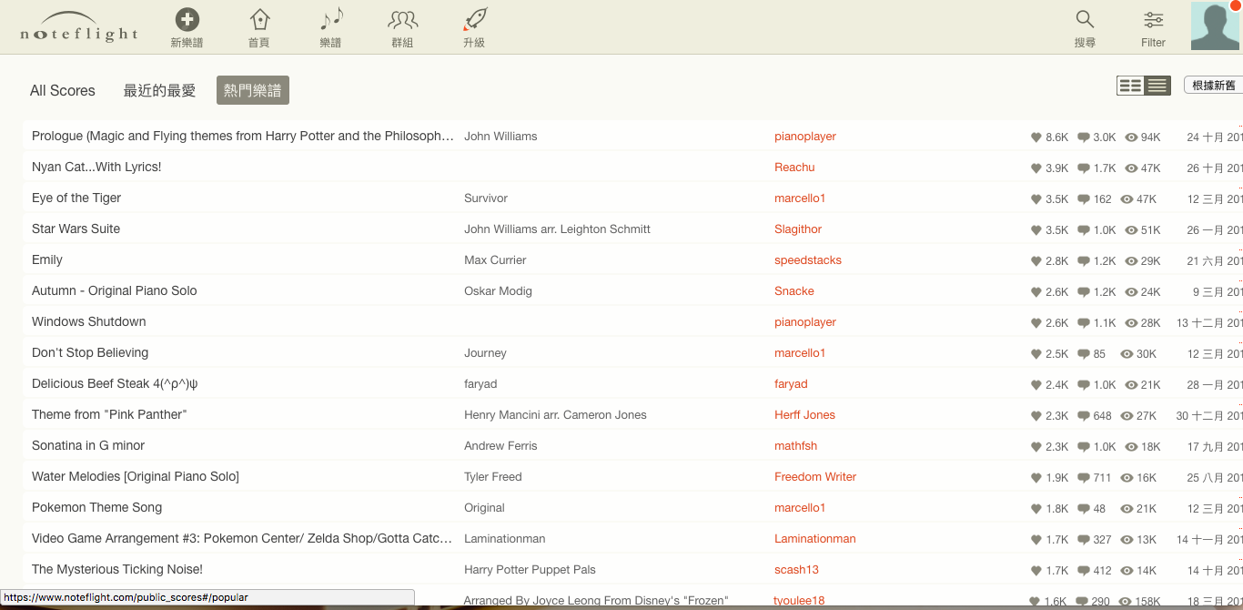Click the views eye icon on the Autumn row
The height and width of the screenshot is (610, 1243).
[x=1132, y=292]
